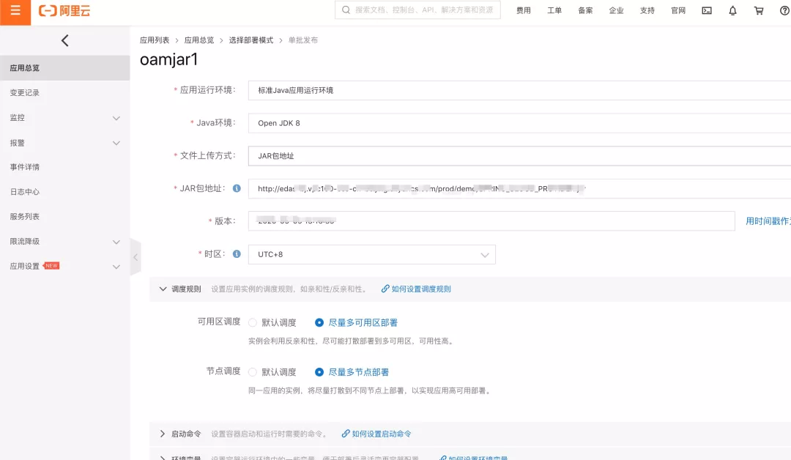This screenshot has height=460, width=791.
Task: Click info icon beside 时区 label
Action: (x=237, y=253)
